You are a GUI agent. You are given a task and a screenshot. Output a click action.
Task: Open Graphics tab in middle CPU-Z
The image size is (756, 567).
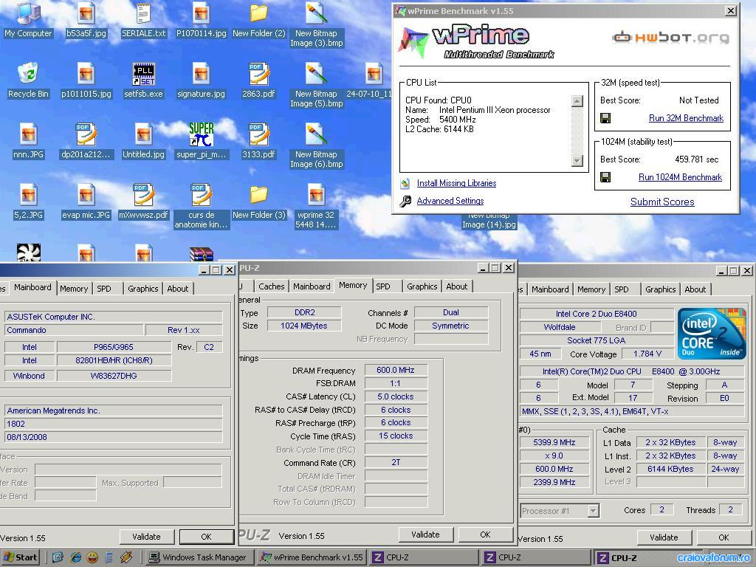tap(422, 286)
